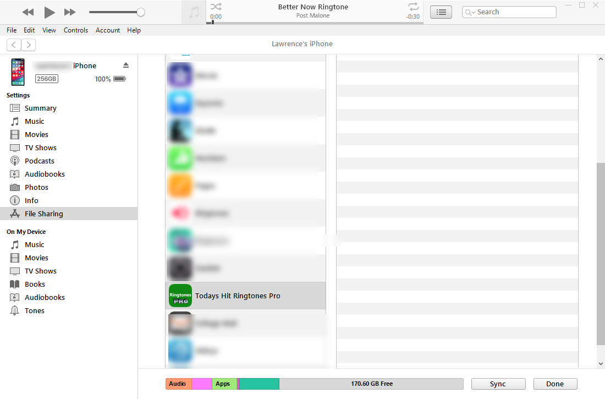Click the 256GB capacity badge
This screenshot has height=399, width=605.
click(47, 79)
